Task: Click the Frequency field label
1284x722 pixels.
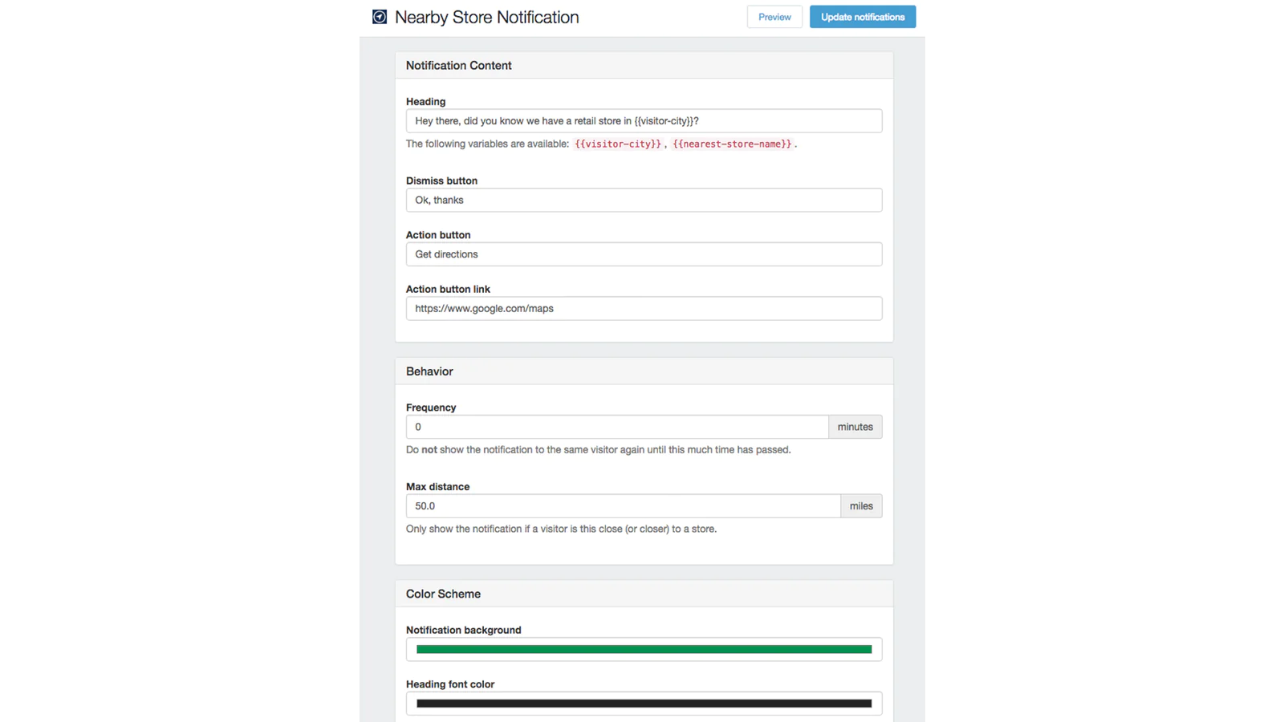Action: 431,408
